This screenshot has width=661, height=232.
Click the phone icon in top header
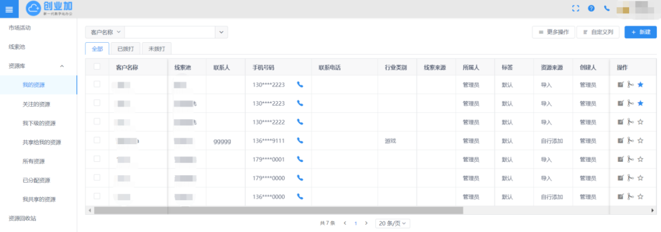click(x=607, y=9)
